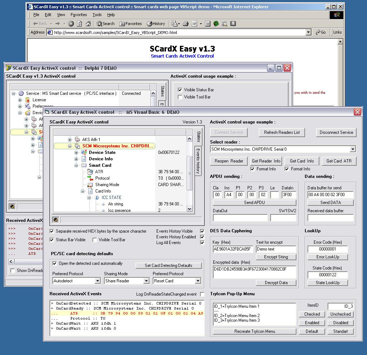This screenshot has width=367, height=355.
Task: Click the Refresh Readers List button
Action: 282,132
